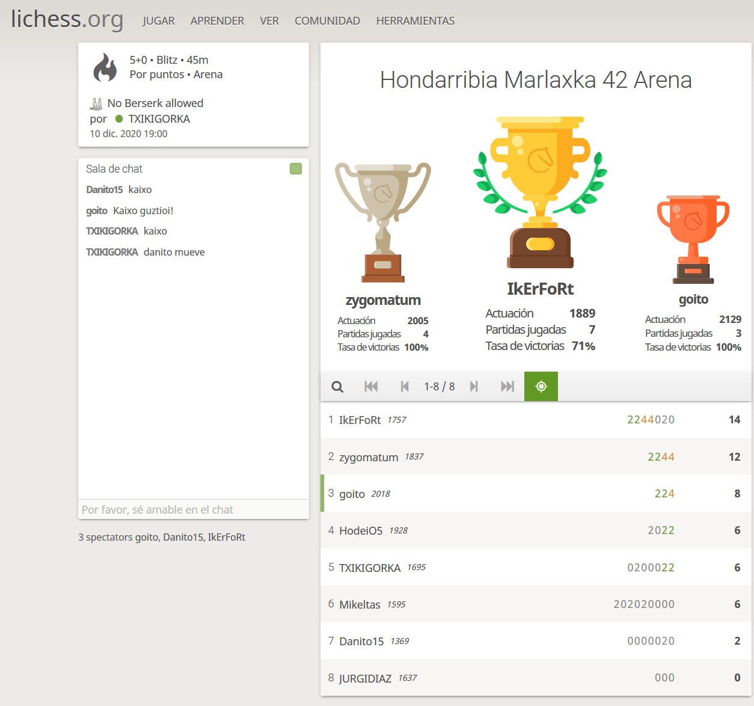Click the lichess.org home logo
754x706 pixels.
67,19
